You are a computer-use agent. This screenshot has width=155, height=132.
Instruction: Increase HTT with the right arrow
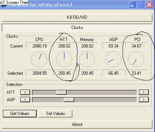pyautogui.click(x=144, y=92)
